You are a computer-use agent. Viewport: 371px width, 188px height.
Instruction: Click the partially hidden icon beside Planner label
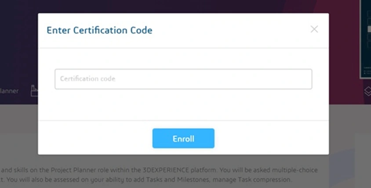[34, 91]
